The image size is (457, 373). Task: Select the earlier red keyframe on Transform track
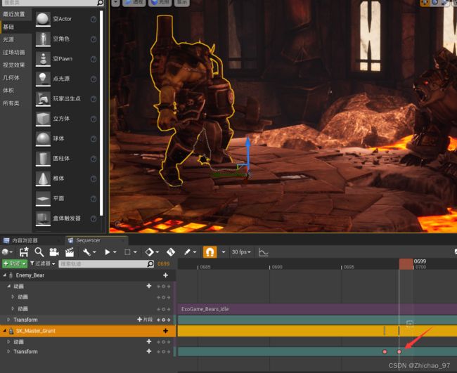click(x=385, y=352)
